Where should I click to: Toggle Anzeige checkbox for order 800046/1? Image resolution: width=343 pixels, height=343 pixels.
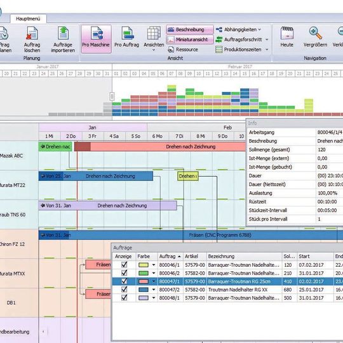124,265
